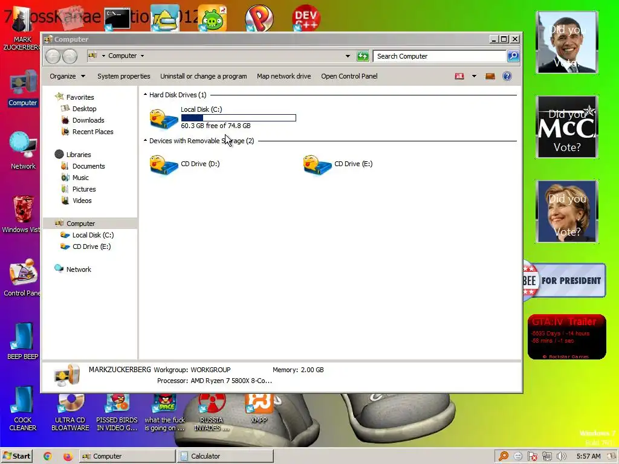Open the Music library

(x=80, y=178)
